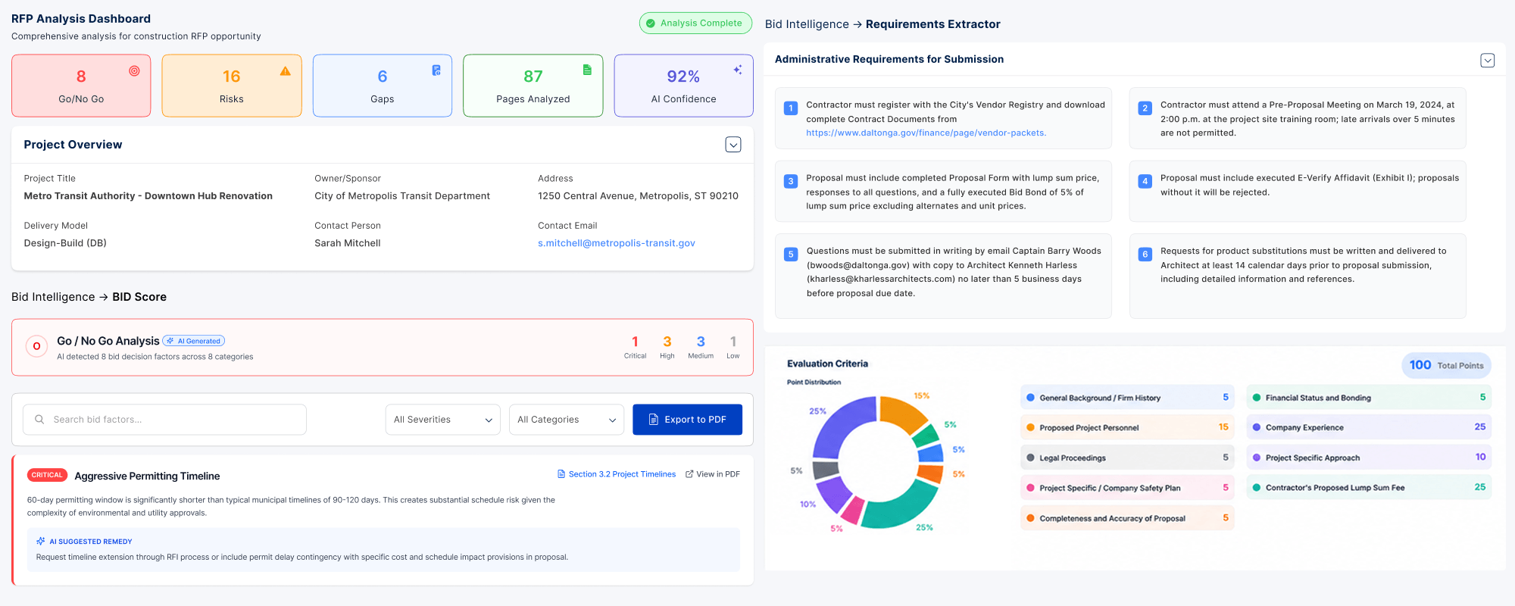Click the magnifier icon in search bid factors
Image resolution: width=1515 pixels, height=606 pixels.
coord(39,419)
